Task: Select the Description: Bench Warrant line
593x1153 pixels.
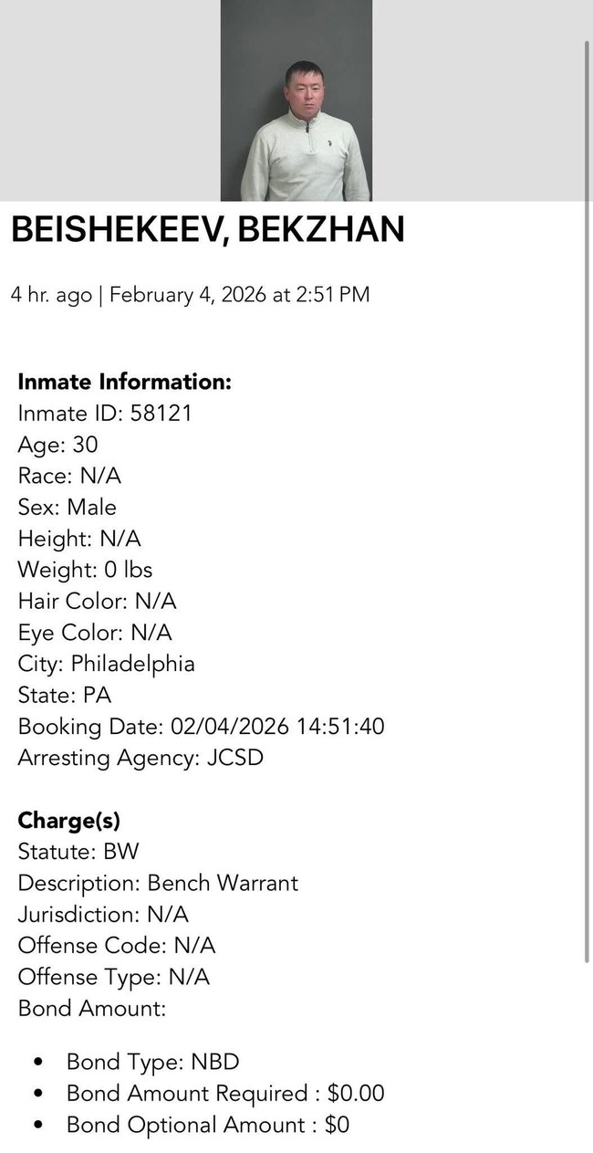Action: (x=158, y=883)
